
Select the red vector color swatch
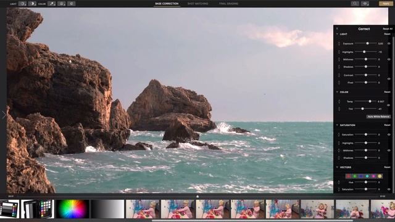tap(349, 176)
